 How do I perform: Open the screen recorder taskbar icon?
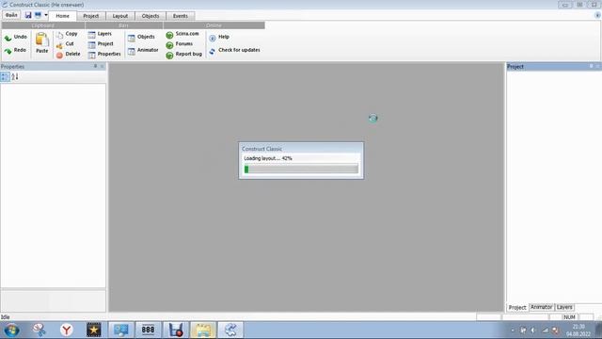[x=176, y=330]
